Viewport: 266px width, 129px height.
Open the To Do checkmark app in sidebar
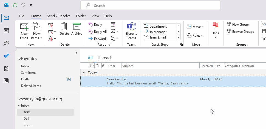pos(6,56)
